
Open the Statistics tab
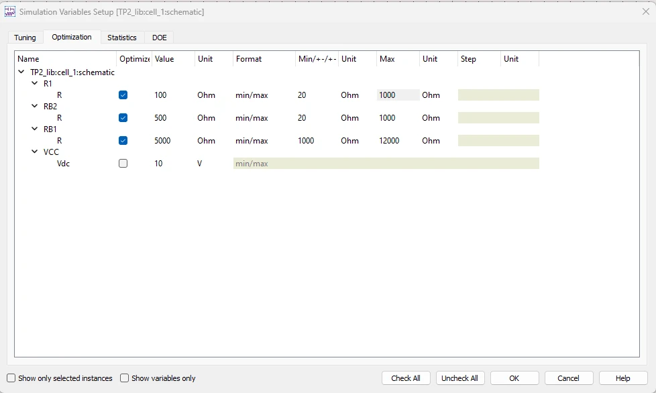tap(122, 37)
